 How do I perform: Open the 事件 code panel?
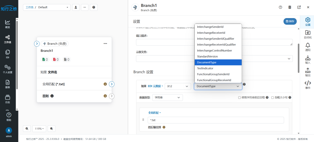pyautogui.click(x=307, y=85)
